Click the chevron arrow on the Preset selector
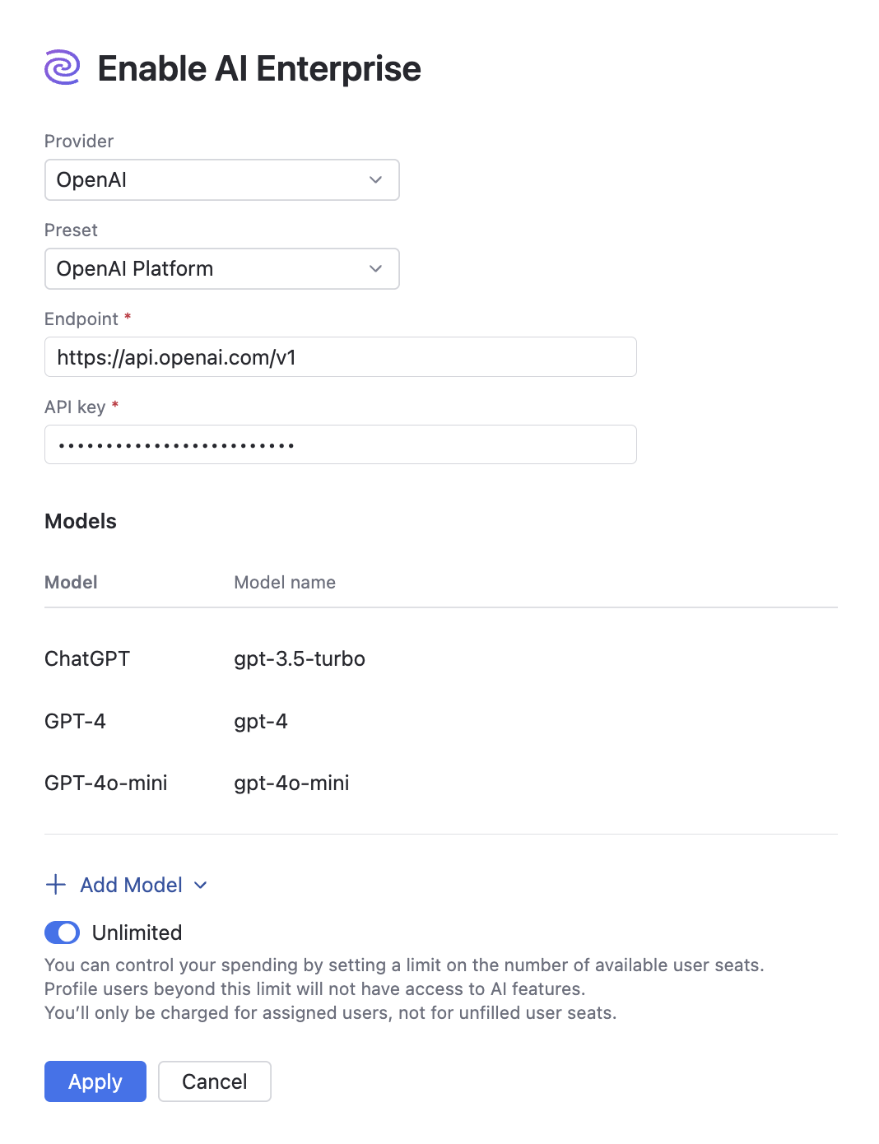This screenshot has height=1144, width=879. tap(375, 268)
